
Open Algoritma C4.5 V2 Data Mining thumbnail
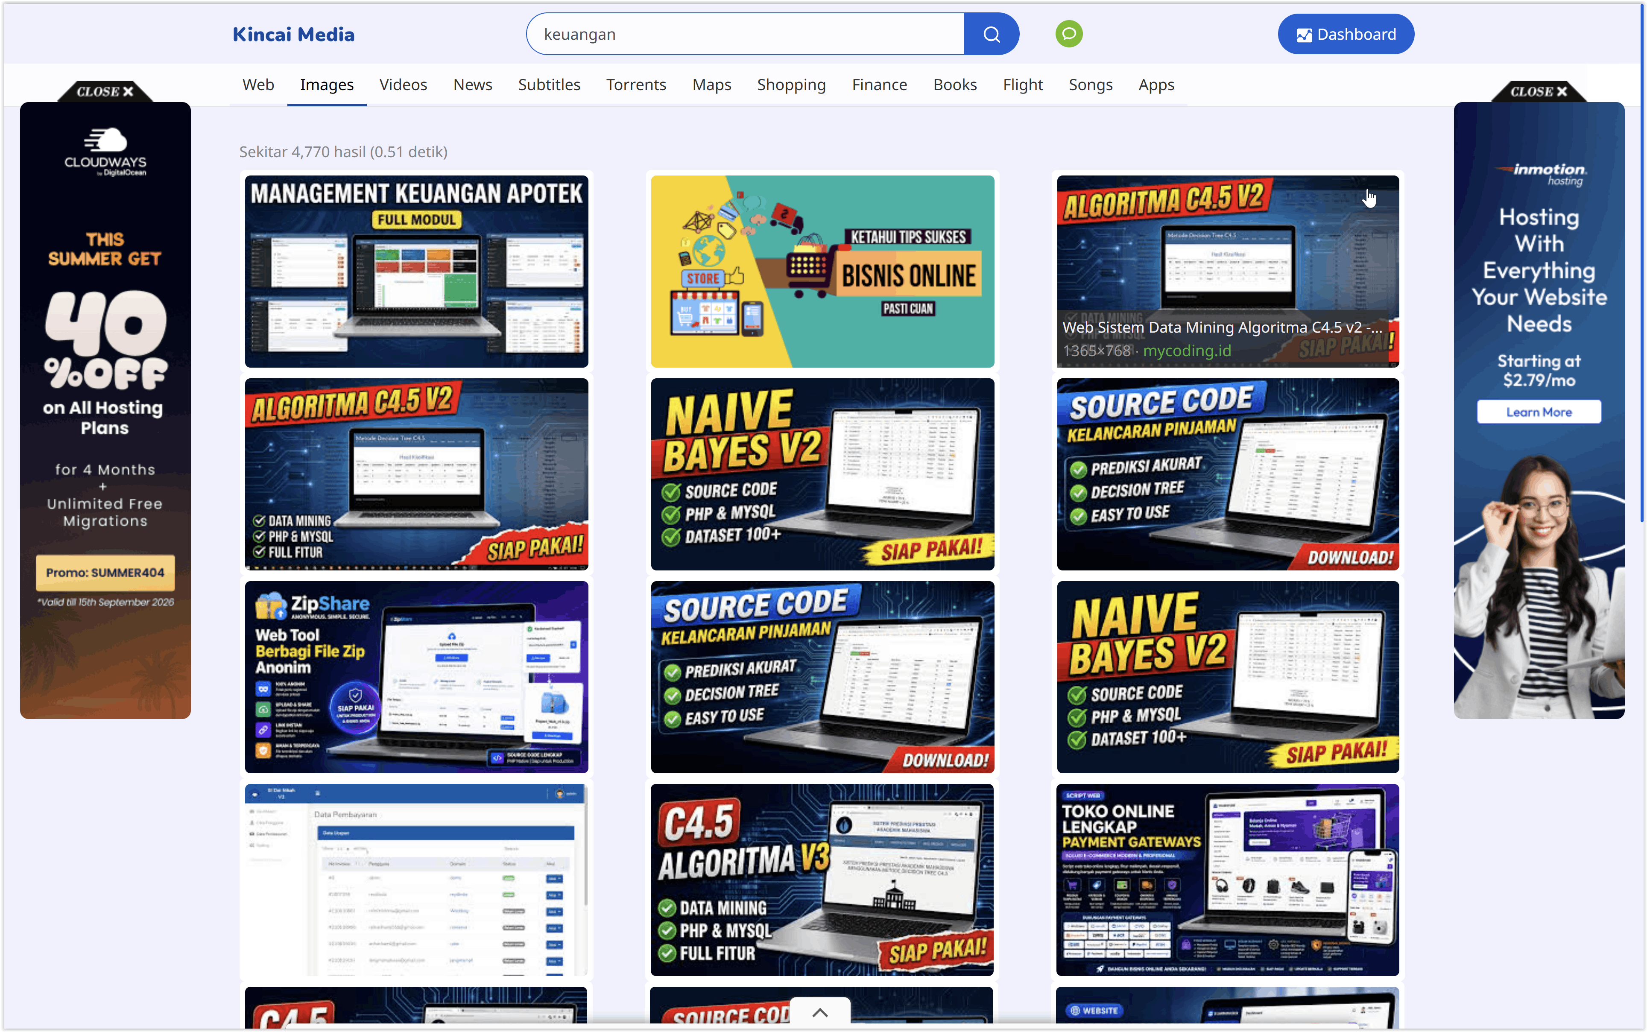pyautogui.click(x=416, y=474)
